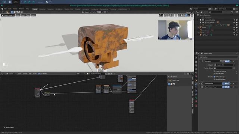Viewport: 239px width, 134px height.
Task: Open the Texture properties tab icon
Action: [196, 106]
